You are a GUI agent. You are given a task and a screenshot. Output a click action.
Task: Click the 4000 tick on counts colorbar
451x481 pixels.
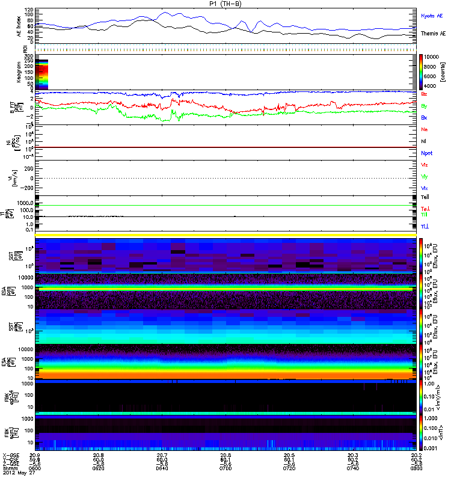pos(430,86)
